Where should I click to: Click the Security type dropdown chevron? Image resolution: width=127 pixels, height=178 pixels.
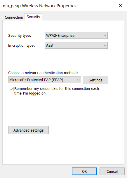pyautogui.click(x=105, y=35)
